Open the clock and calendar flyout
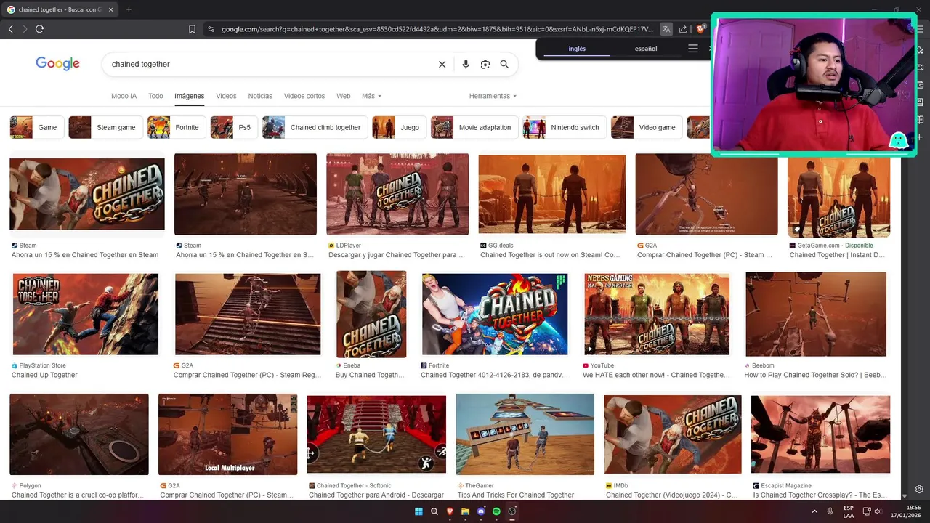This screenshot has height=523, width=930. [905, 511]
